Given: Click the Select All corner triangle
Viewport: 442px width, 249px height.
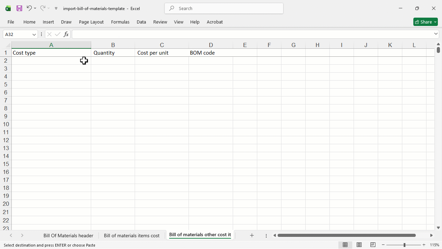Looking at the screenshot, I should tap(8, 45).
